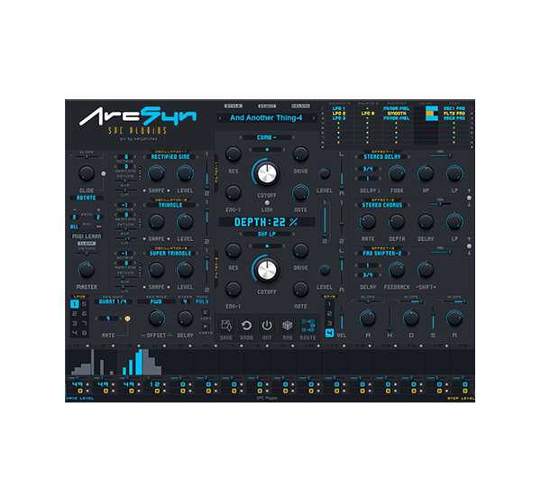Click the Rotate button
541x490 pixels.
click(x=87, y=198)
